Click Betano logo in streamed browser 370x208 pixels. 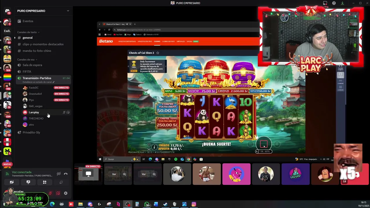pos(106,41)
